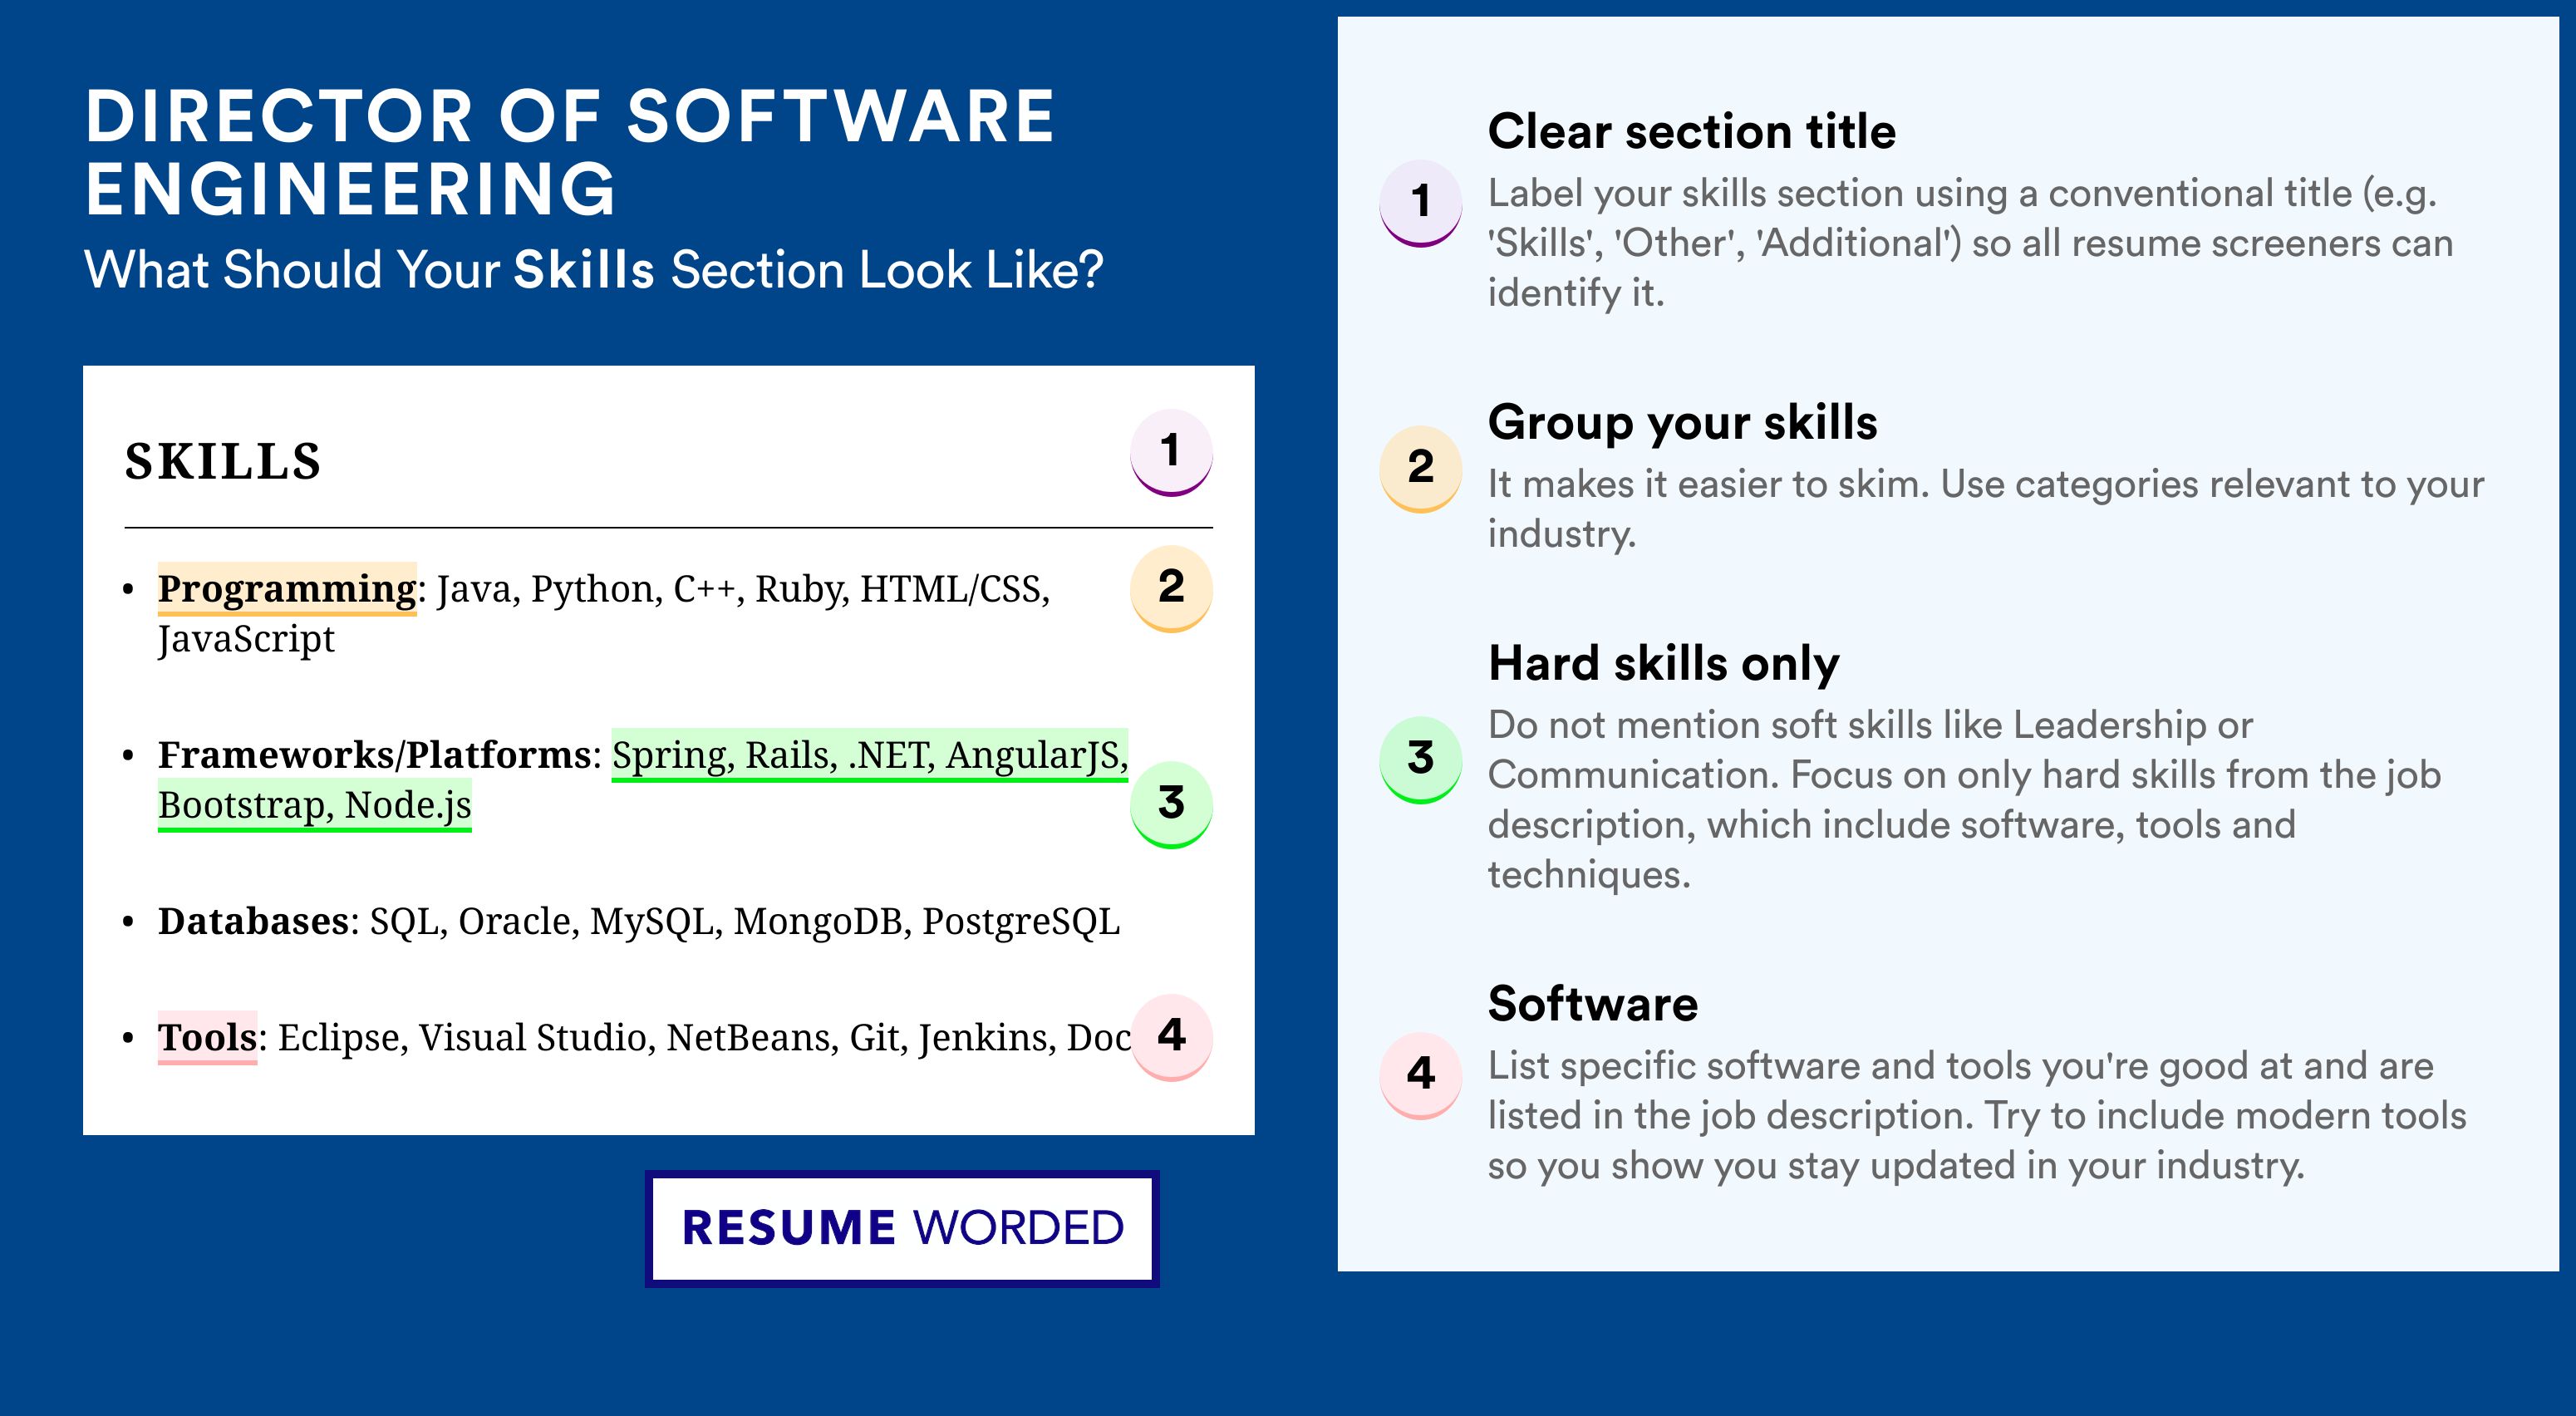Click the 'Software' heading in tips panel

[x=1593, y=1004]
